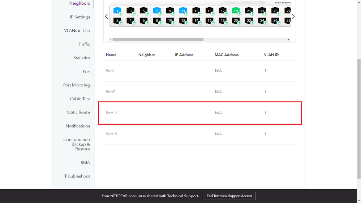Click the IP Address column header

(184, 55)
